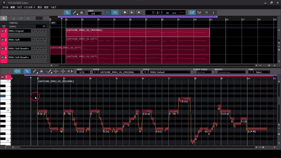The image size is (281, 158).
Task: Click the record button
Action: [x=139, y=12]
